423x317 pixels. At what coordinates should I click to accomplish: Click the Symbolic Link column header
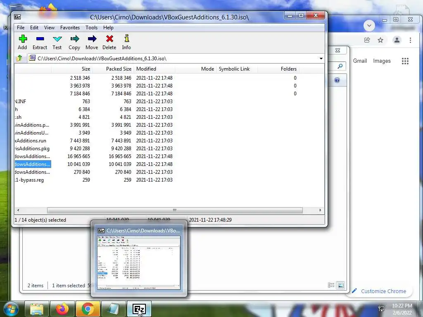[237, 69]
